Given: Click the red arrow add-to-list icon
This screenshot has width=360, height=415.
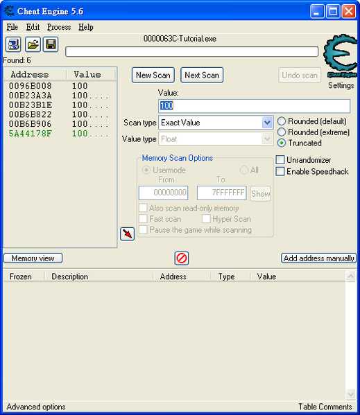Looking at the screenshot, I should click(x=128, y=233).
